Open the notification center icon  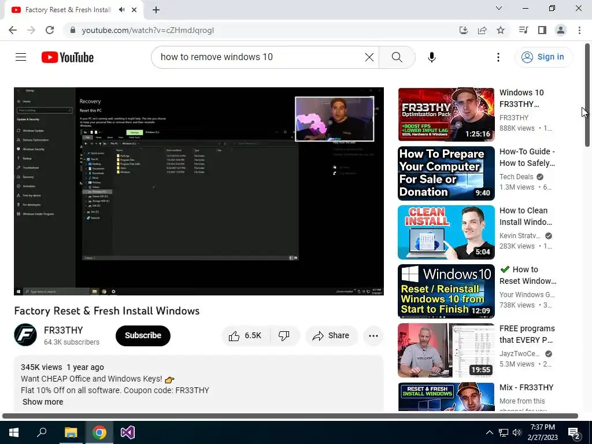[573, 432]
